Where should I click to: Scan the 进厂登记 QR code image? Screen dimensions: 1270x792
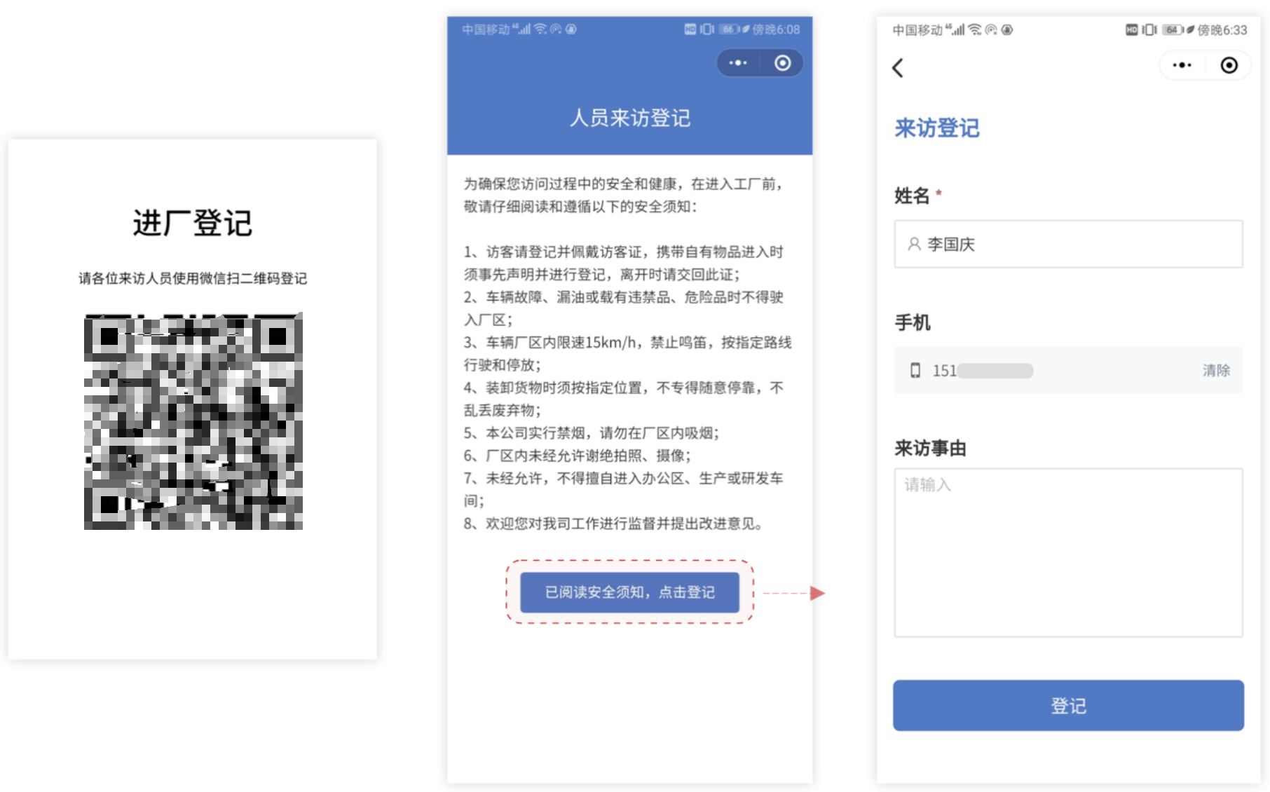coord(193,421)
